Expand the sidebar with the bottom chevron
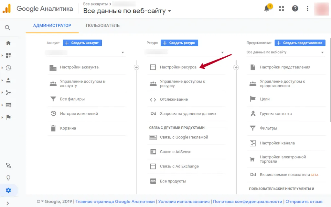The height and width of the screenshot is (207, 331). pyautogui.click(x=8, y=203)
